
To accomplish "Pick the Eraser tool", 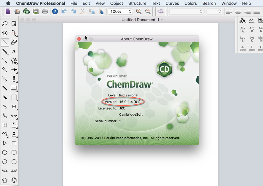I will [14, 42].
